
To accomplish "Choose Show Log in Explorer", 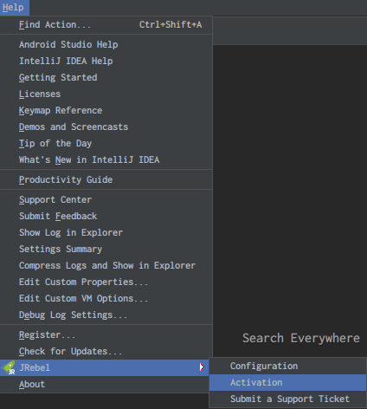I will click(x=106, y=232).
